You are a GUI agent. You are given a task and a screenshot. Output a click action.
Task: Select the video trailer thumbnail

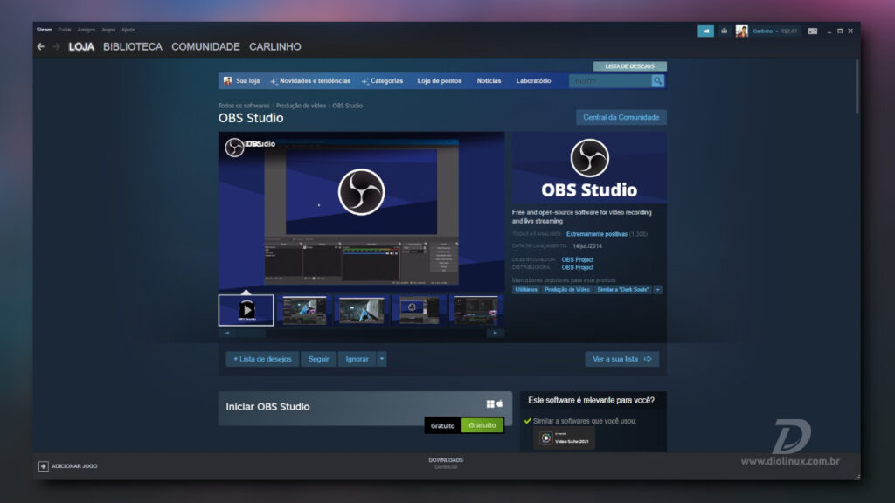pos(246,310)
